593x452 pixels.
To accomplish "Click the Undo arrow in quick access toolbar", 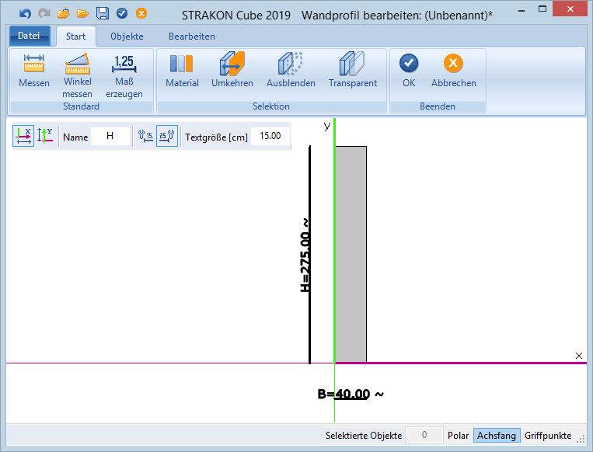I will [x=25, y=14].
